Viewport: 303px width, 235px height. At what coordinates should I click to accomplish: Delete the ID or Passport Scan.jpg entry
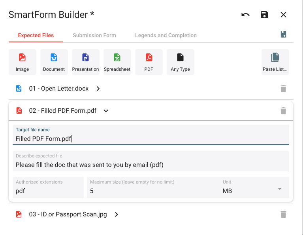[283, 214]
